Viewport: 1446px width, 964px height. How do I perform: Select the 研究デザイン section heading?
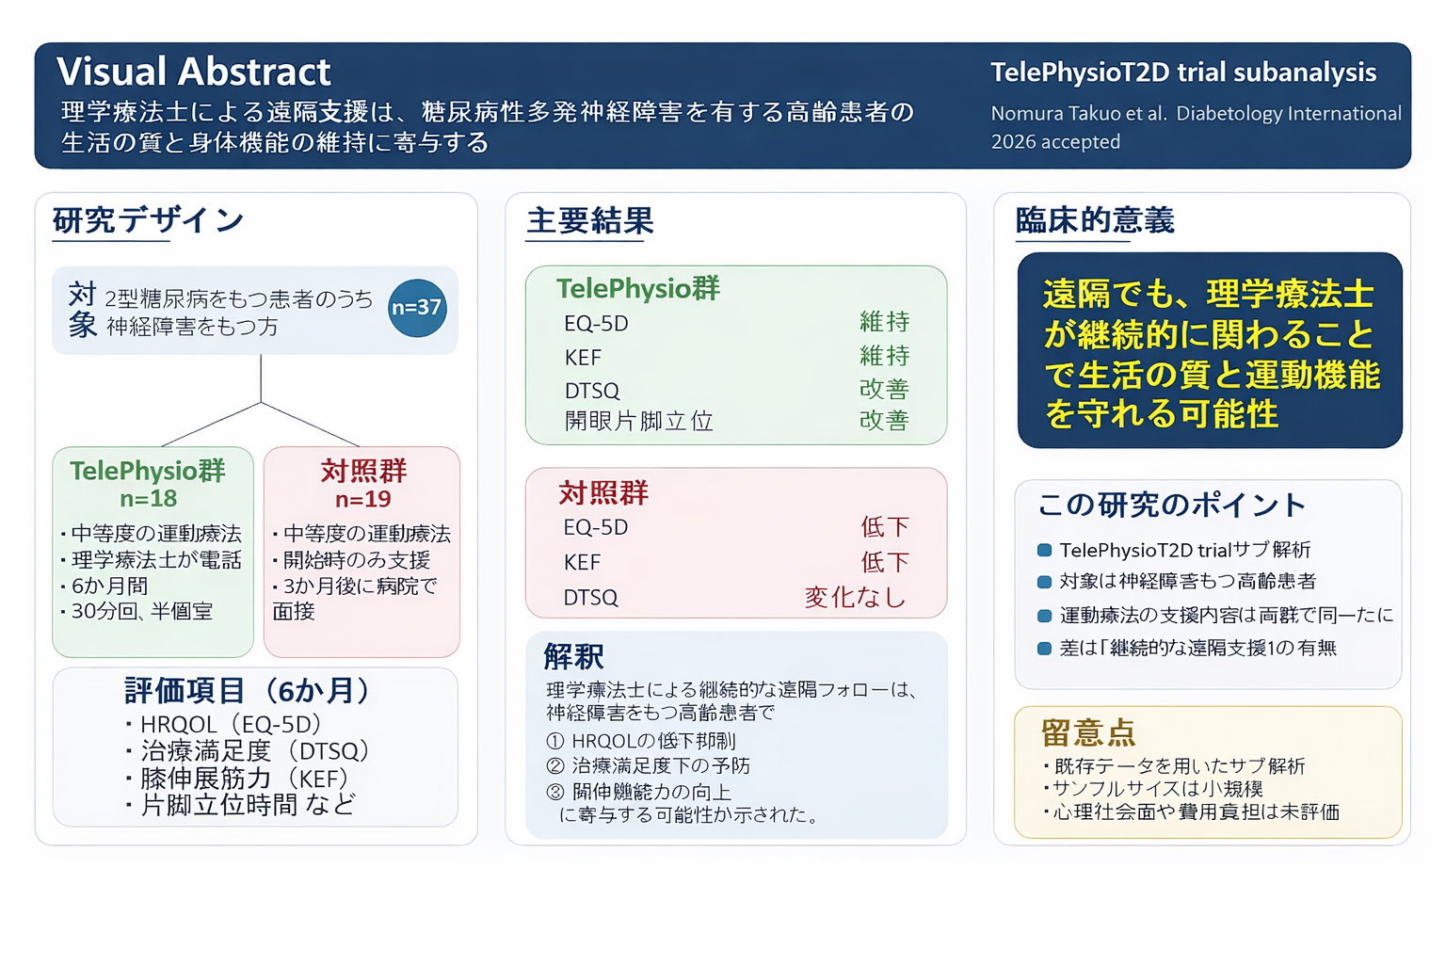149,220
